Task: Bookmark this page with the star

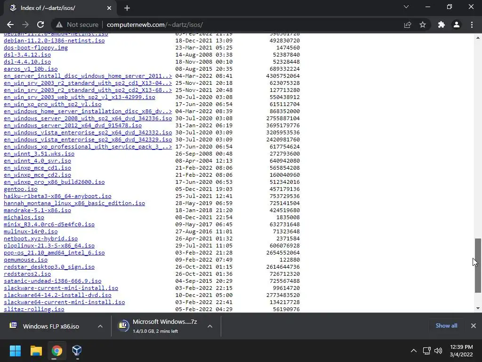Action: pos(423,25)
